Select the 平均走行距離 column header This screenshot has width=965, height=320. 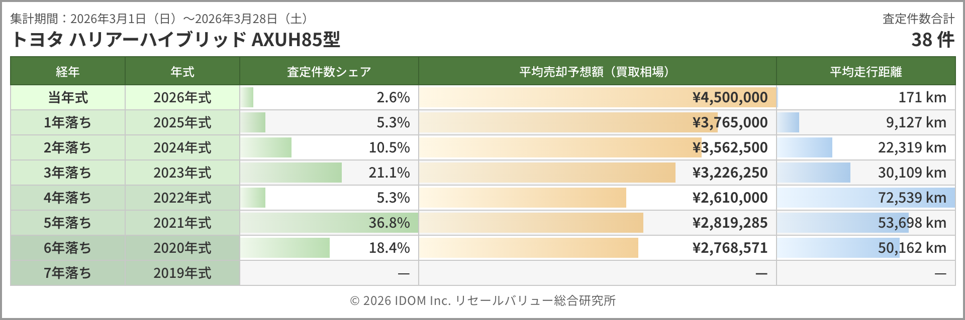[865, 72]
